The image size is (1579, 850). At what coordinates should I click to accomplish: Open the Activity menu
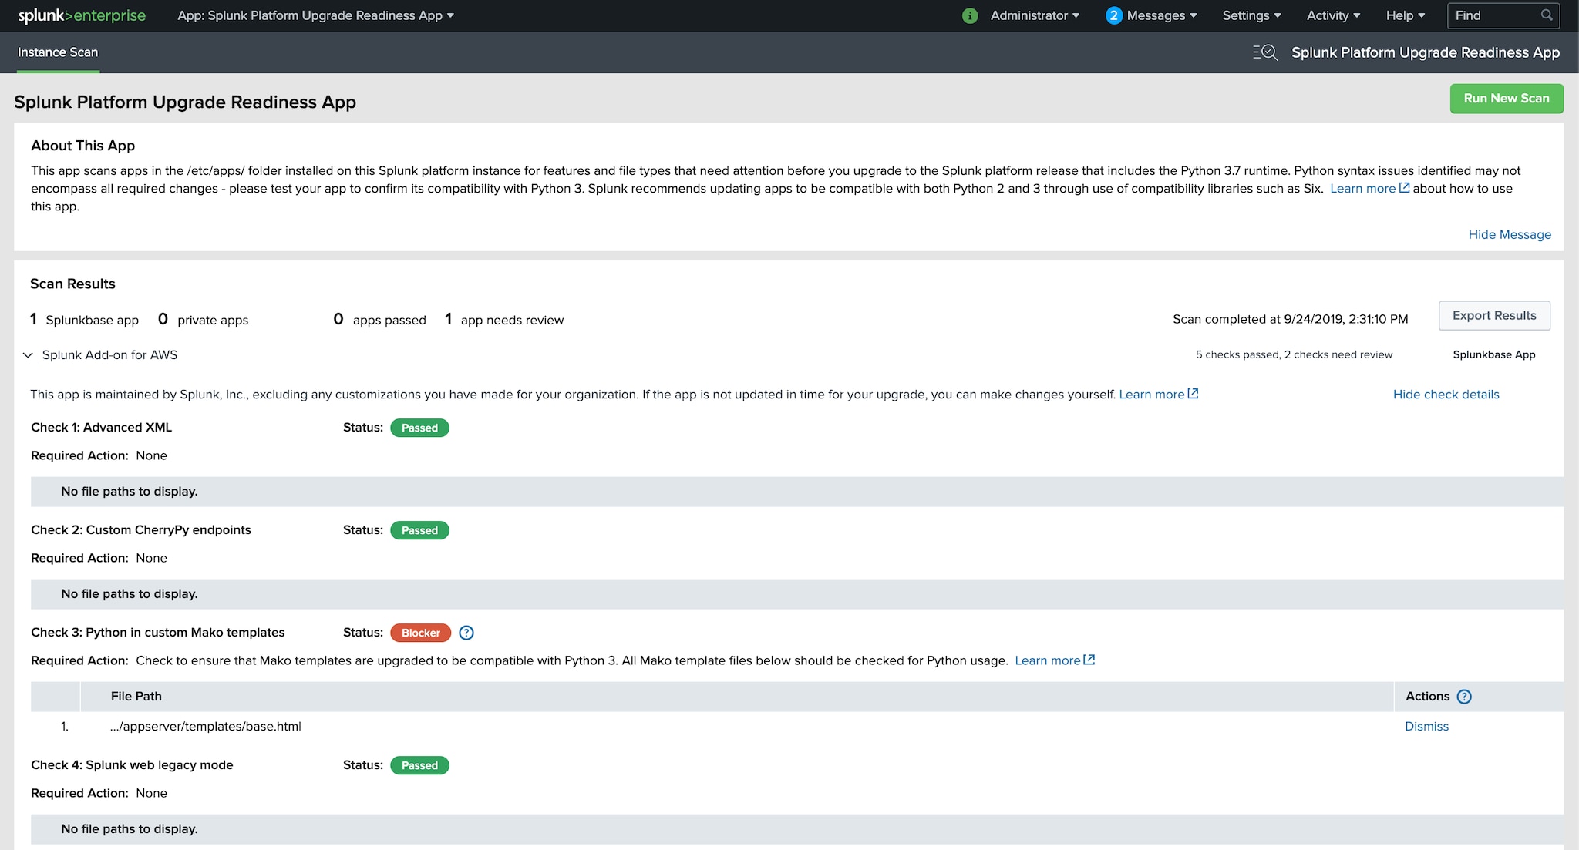1333,15
